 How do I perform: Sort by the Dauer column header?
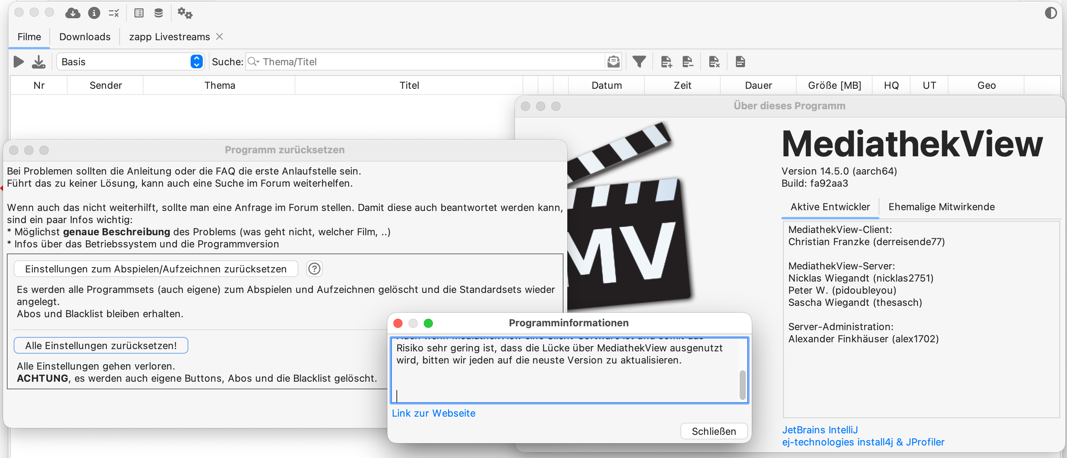pyautogui.click(x=758, y=85)
